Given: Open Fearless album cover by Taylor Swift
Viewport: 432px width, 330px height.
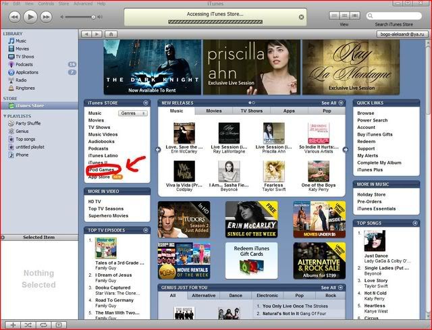Looking at the screenshot, I should coord(274,171).
